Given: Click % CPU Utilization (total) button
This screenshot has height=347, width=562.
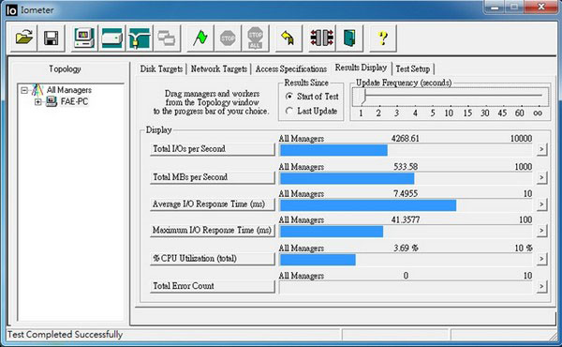Looking at the screenshot, I should [213, 259].
